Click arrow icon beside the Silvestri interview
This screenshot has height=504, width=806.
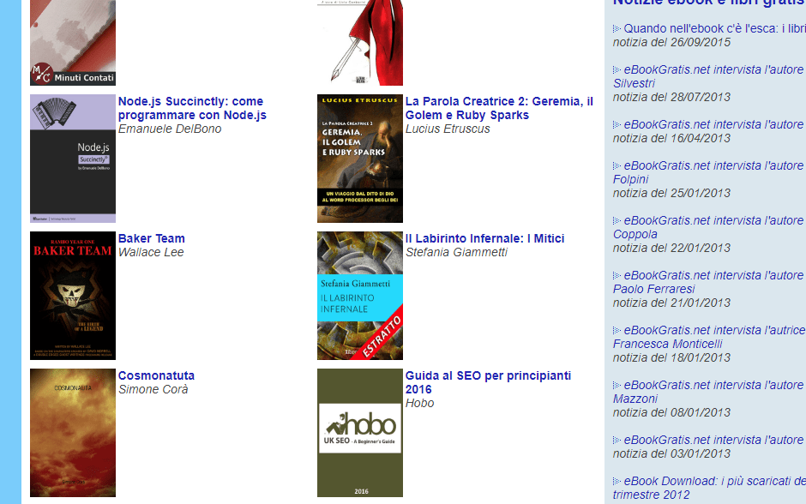tap(617, 70)
